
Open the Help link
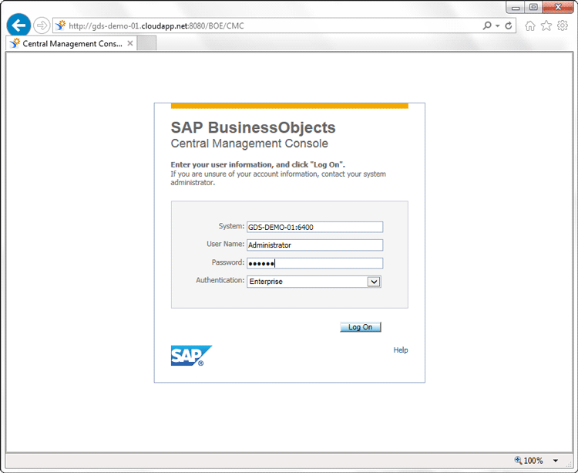400,350
